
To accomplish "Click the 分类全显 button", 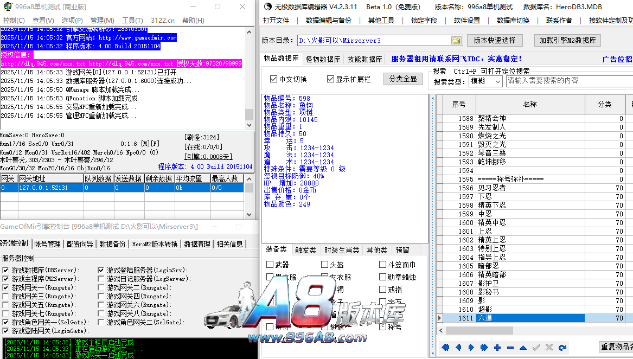I will 403,79.
